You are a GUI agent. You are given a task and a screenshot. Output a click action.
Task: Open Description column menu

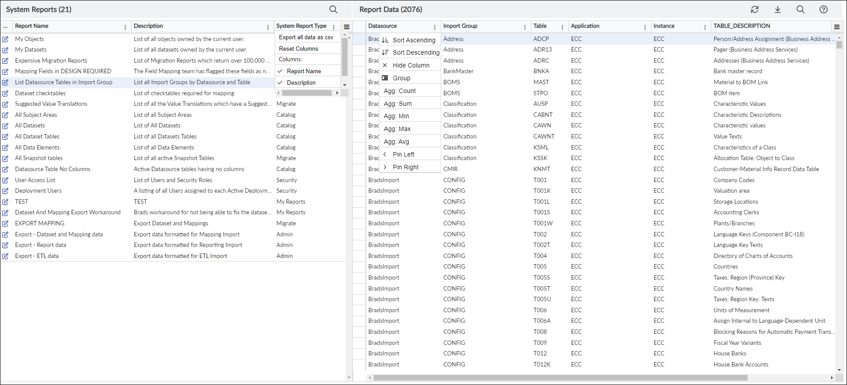tap(268, 27)
